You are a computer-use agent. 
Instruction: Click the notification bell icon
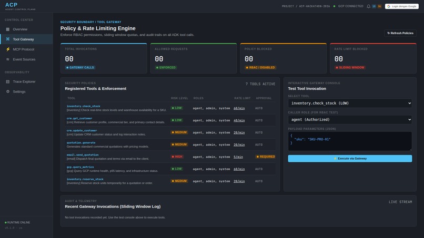click(x=368, y=6)
